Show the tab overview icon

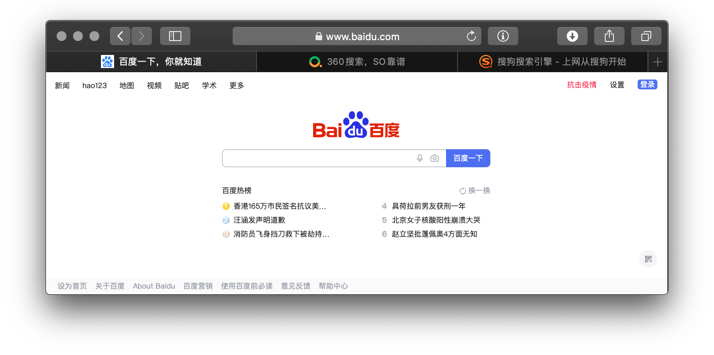tap(646, 36)
